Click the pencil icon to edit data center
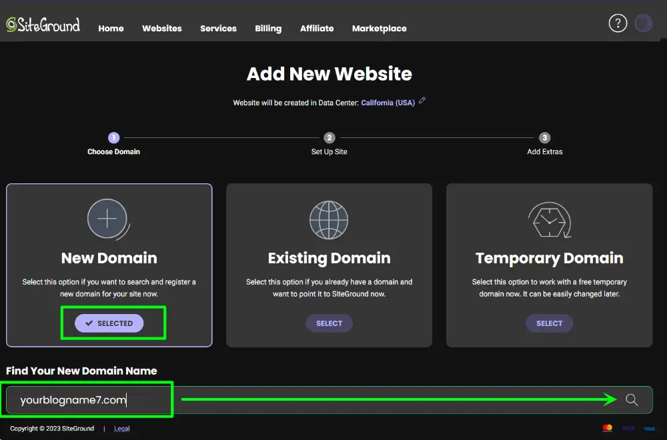Image resolution: width=667 pixels, height=440 pixels. [422, 101]
